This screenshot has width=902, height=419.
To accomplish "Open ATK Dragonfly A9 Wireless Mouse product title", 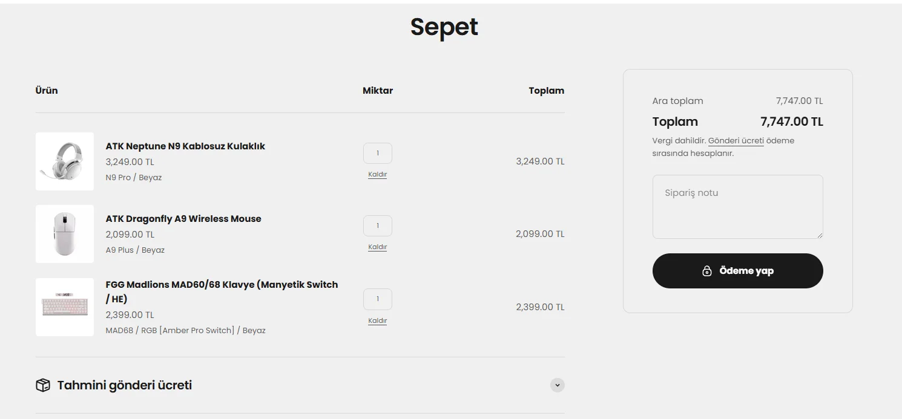I will tap(183, 219).
